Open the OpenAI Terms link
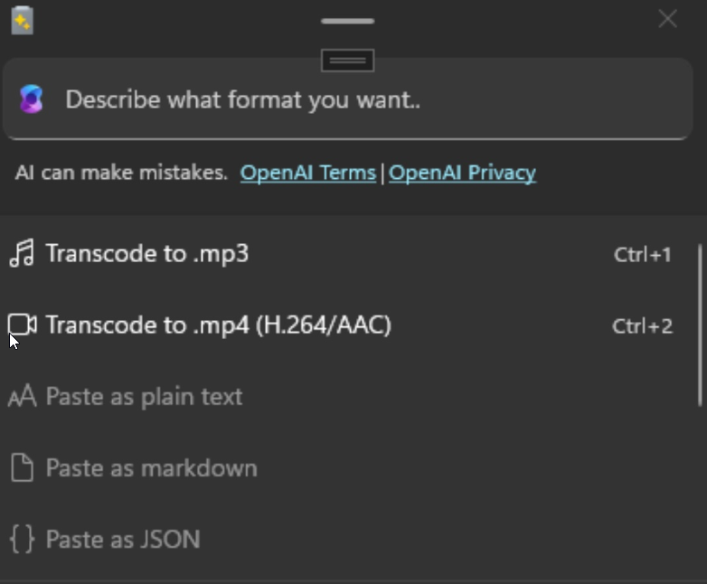This screenshot has width=707, height=584. point(307,173)
